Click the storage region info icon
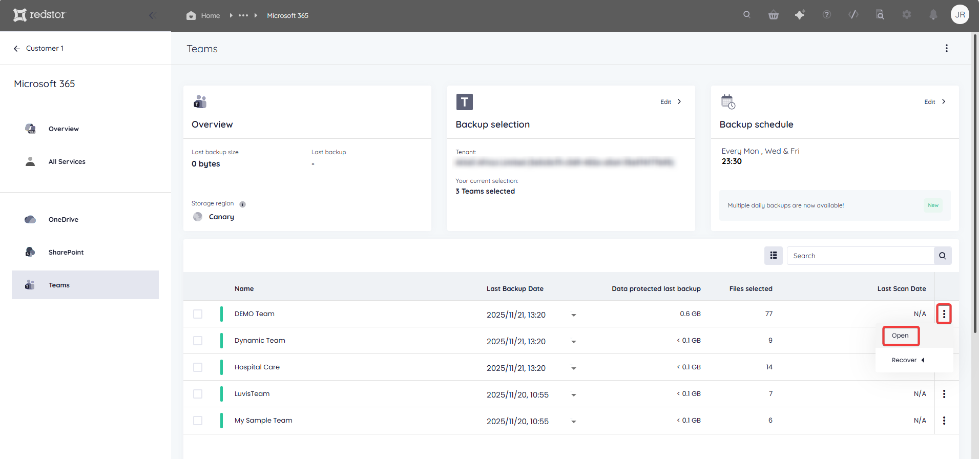979x459 pixels. (243, 204)
